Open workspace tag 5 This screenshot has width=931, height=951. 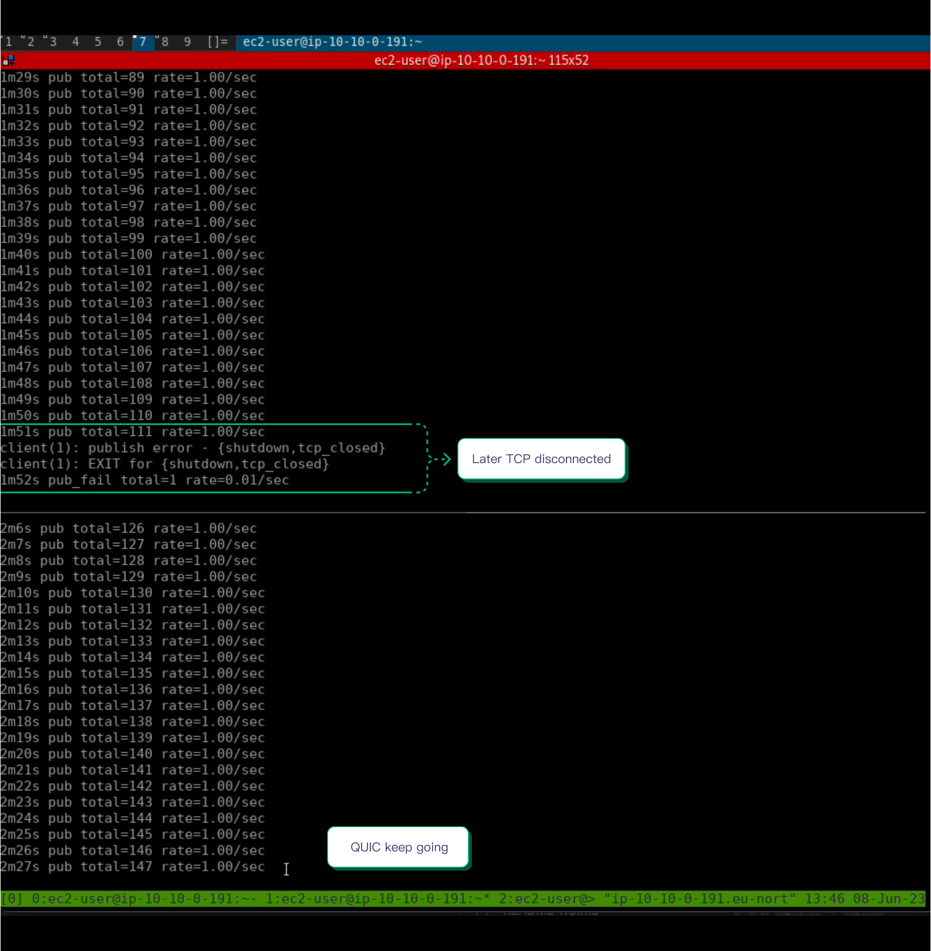[x=98, y=42]
